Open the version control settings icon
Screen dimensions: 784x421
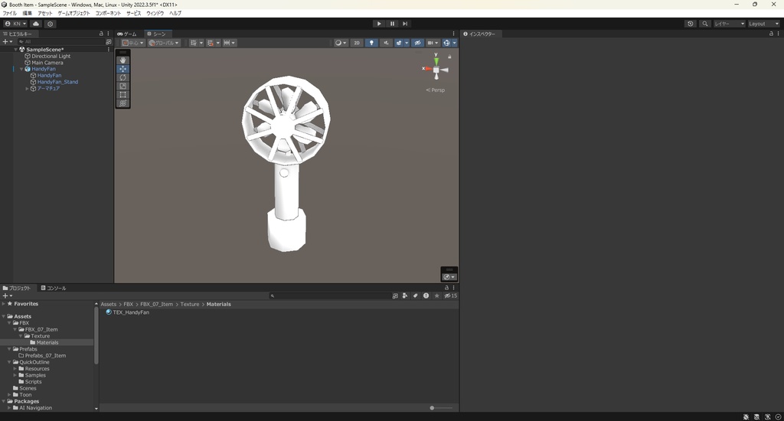pos(50,24)
